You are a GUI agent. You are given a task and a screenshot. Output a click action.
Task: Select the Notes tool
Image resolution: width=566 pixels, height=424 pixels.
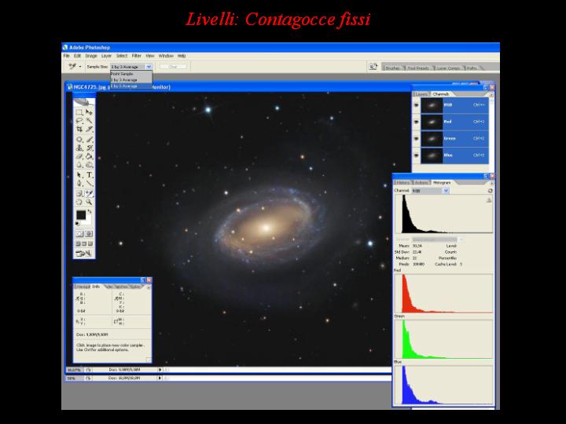79,194
